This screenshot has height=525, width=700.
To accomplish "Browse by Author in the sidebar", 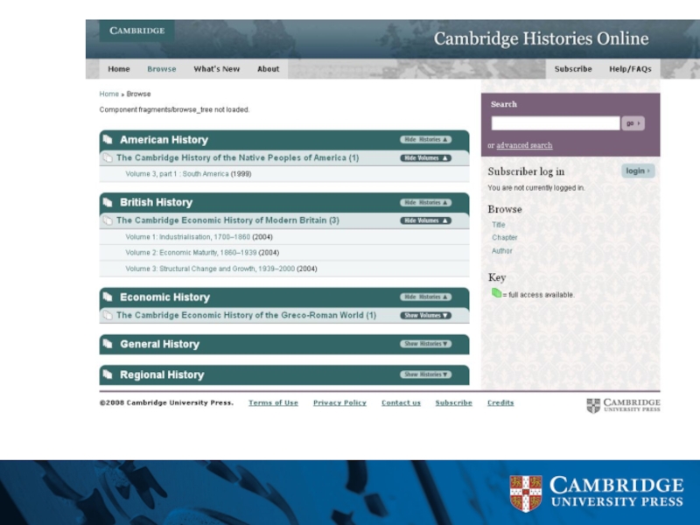I will click(502, 251).
